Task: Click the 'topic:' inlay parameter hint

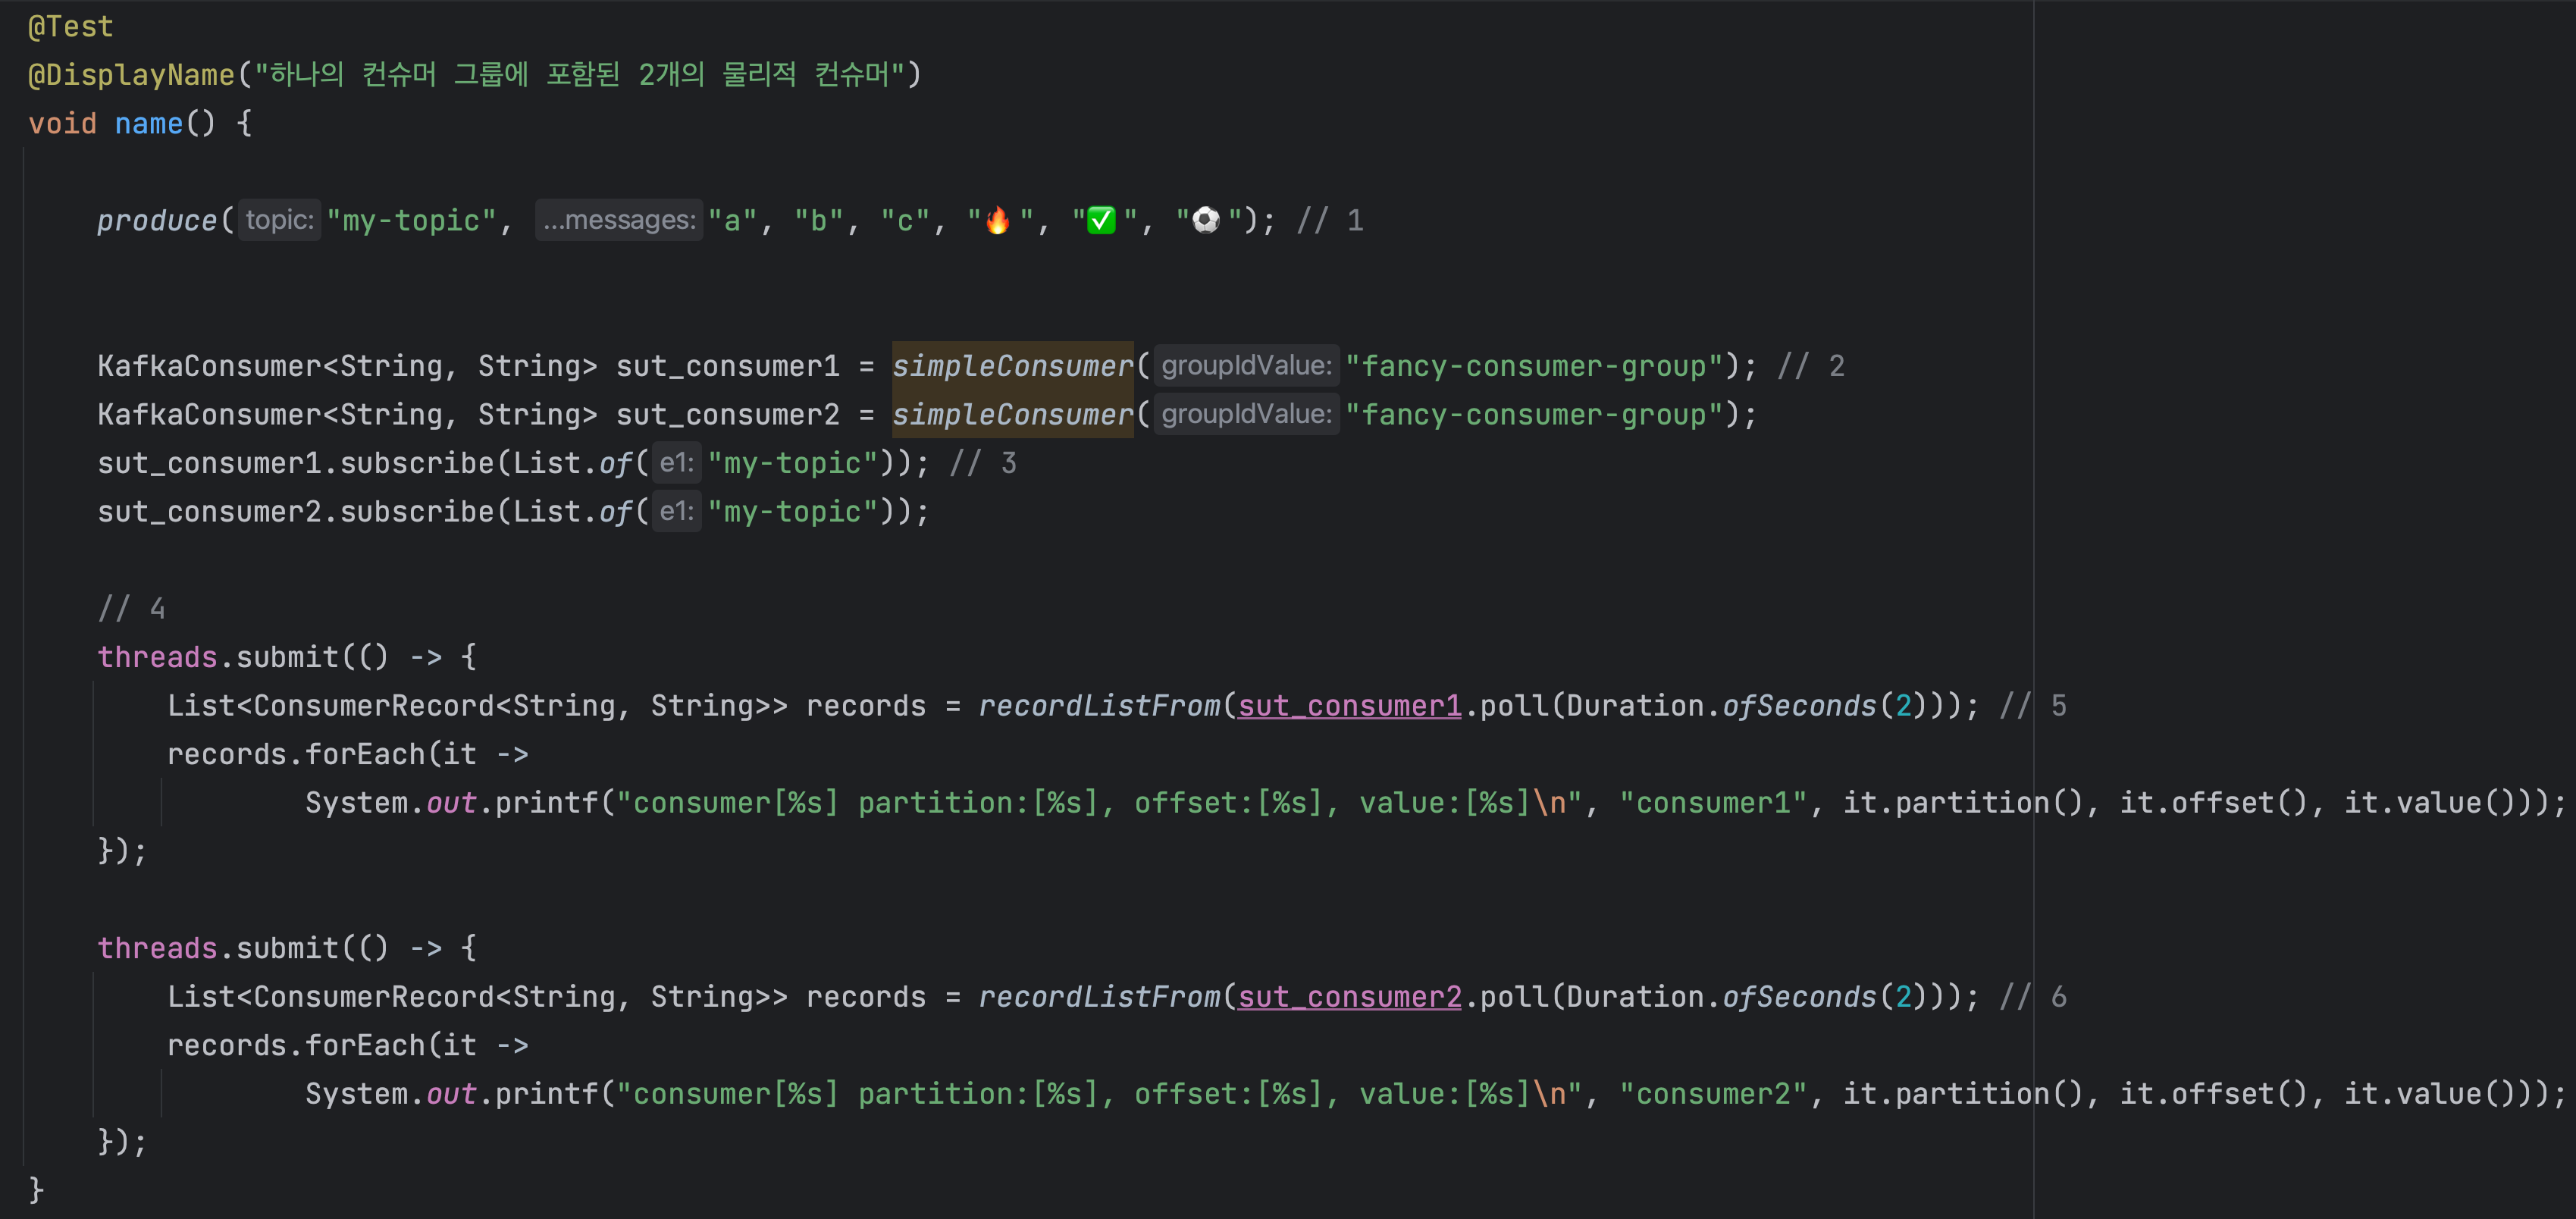Action: pyautogui.click(x=279, y=220)
